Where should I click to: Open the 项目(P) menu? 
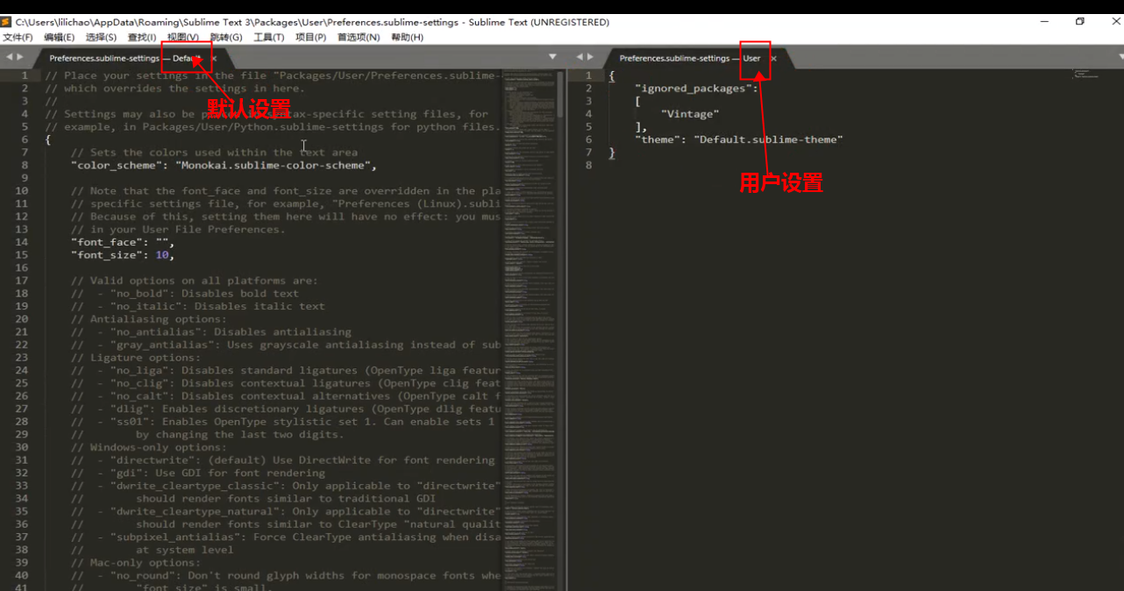[310, 38]
